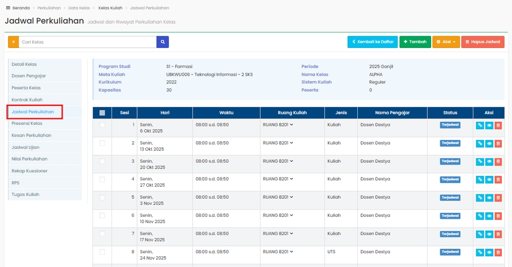Click the Hapus Jadwal button
This screenshot has width=512, height=267.
[482, 42]
